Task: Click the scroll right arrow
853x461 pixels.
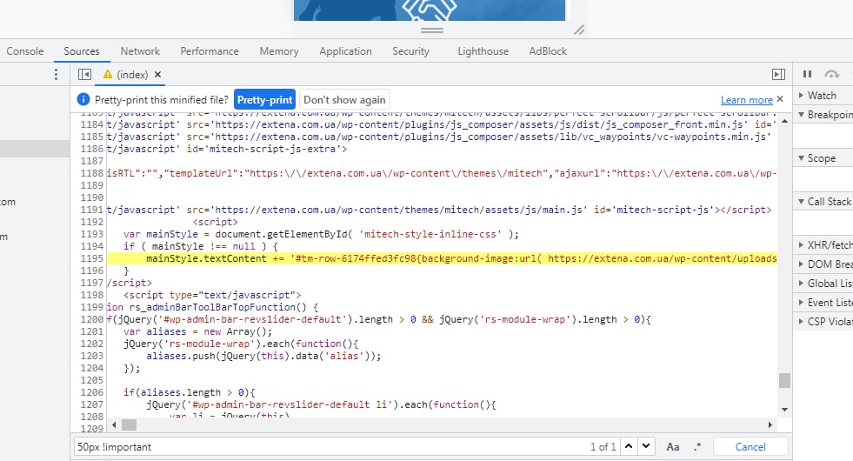Action: pos(770,424)
